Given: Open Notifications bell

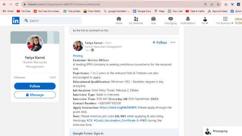Looking at the screenshot, I should tap(188, 20).
